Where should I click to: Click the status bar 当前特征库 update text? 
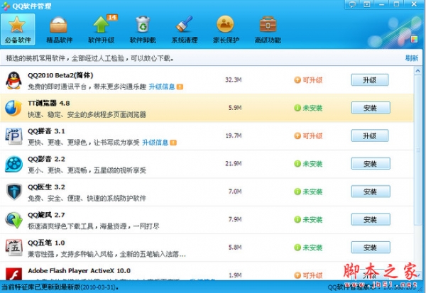pos(60,287)
